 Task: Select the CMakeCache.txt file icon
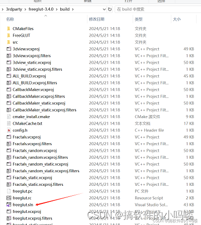pyautogui.click(x=9, y=124)
